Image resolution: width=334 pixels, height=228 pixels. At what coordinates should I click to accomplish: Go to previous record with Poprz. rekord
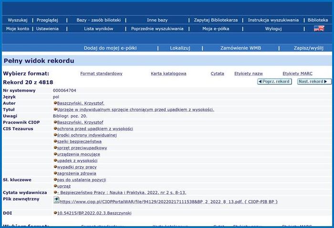click(x=274, y=82)
